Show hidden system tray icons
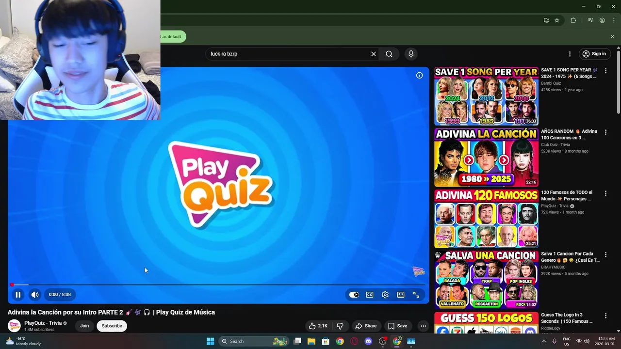Screen dimensions: 621x349 pyautogui.click(x=543, y=341)
